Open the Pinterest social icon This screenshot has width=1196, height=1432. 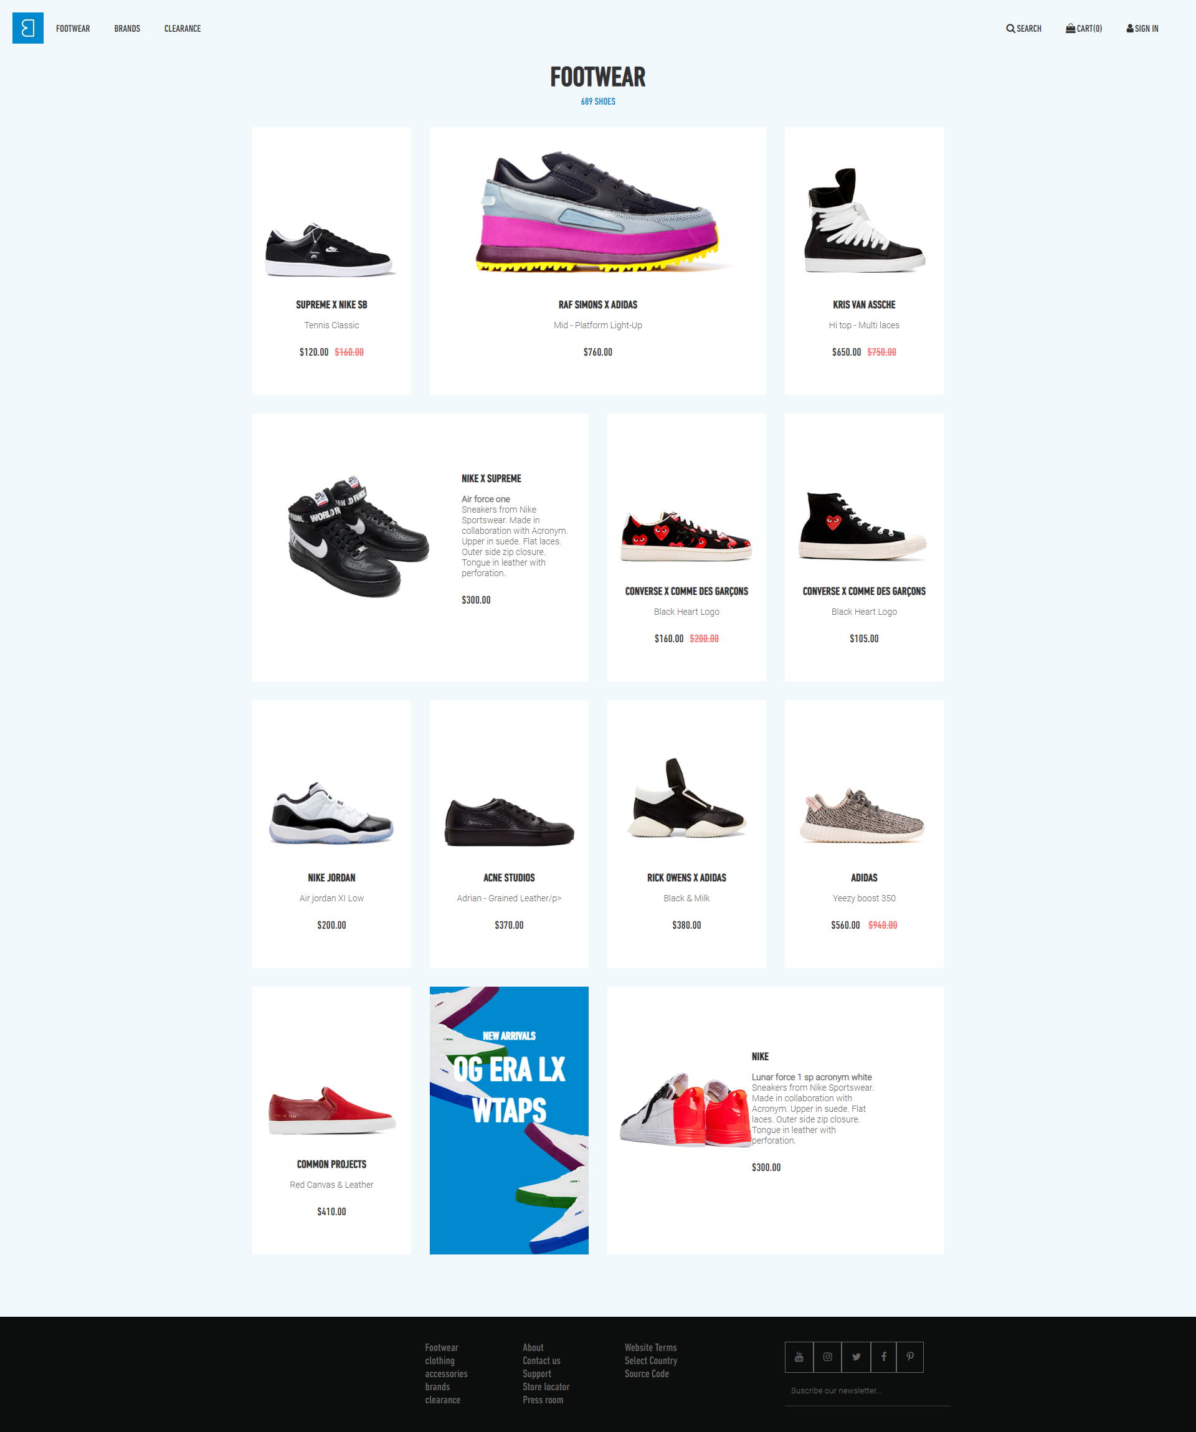(910, 1357)
